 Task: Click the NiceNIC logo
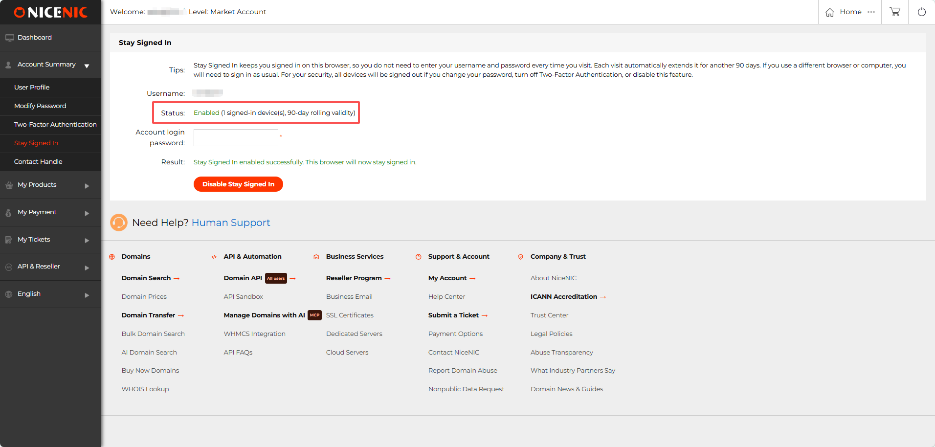pyautogui.click(x=50, y=12)
